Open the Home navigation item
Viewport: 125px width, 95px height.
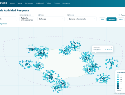pos(12,3)
